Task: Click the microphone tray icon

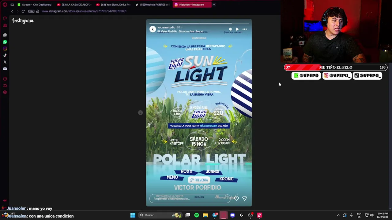Action: click(x=351, y=215)
